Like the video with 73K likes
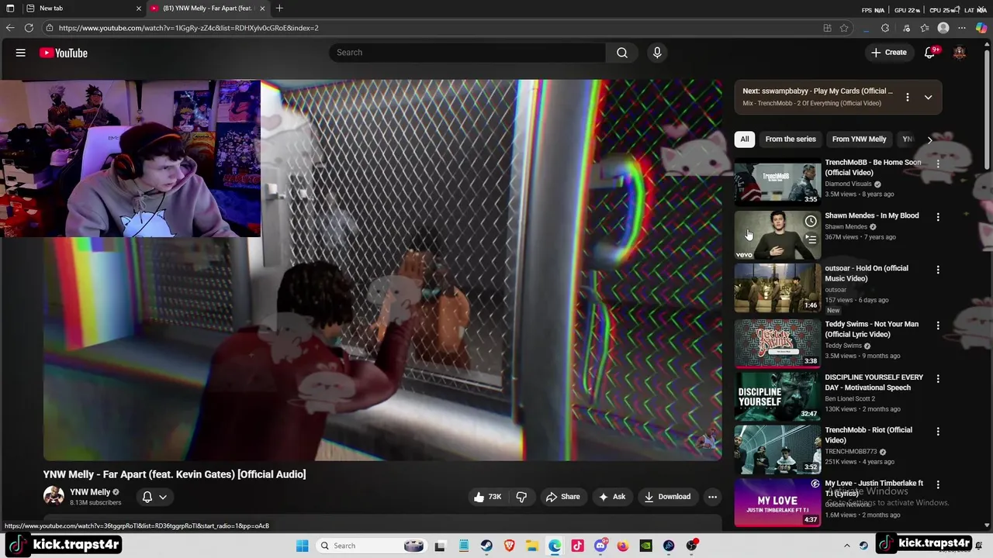993x558 pixels. pos(488,497)
